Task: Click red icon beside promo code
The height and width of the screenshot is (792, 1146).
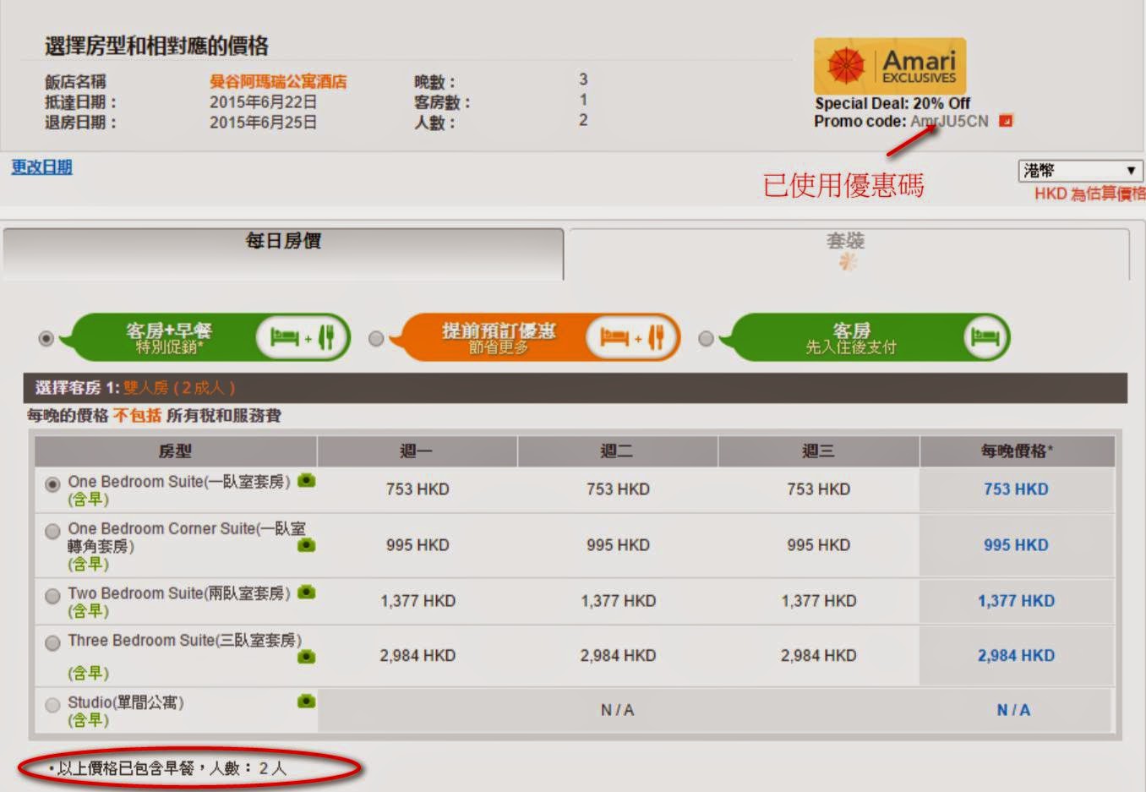Action: 1006,121
